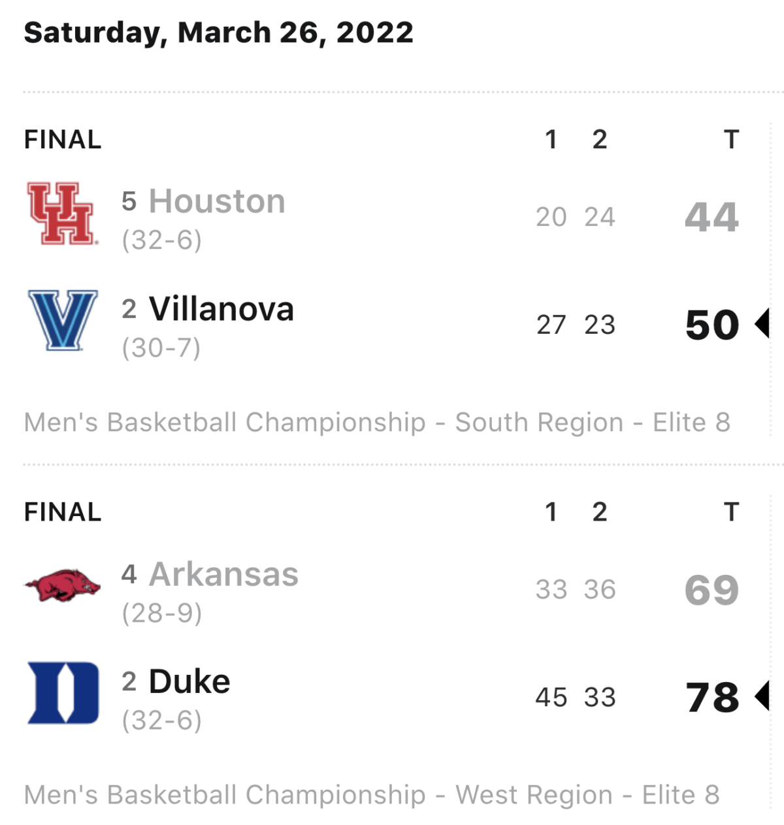Click the Villanova Wildcats V logo

click(x=63, y=320)
